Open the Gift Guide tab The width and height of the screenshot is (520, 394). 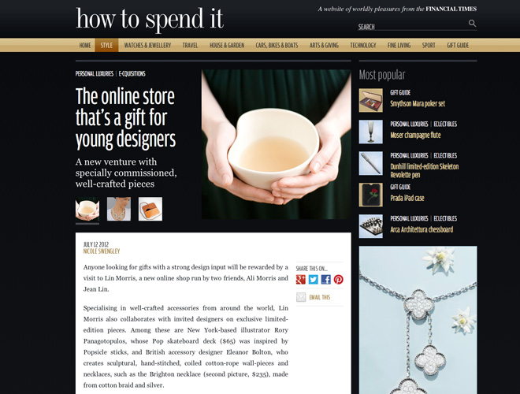(458, 45)
